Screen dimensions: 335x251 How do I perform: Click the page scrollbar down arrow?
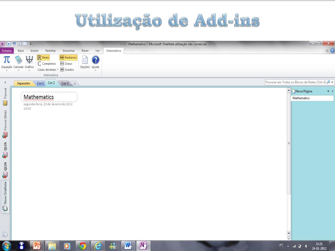pyautogui.click(x=289, y=233)
